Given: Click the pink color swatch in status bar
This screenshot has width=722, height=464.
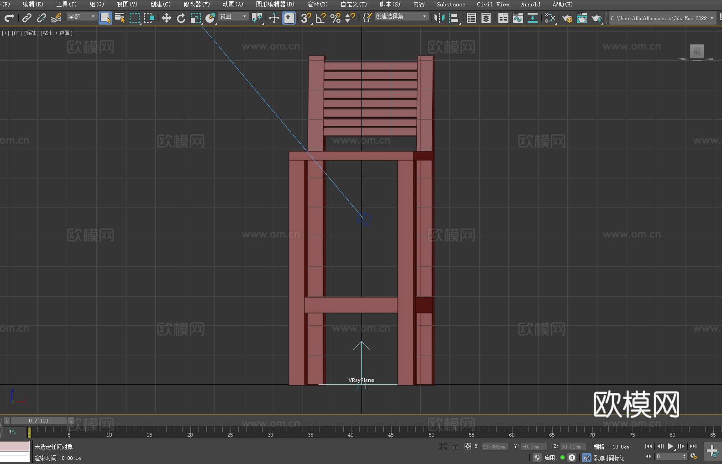Looking at the screenshot, I should tap(15, 446).
